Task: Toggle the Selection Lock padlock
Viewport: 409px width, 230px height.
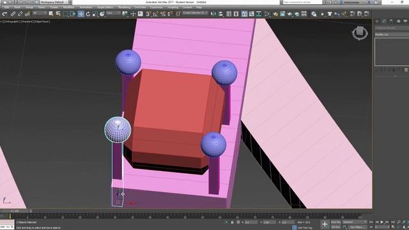Action: 232,222
